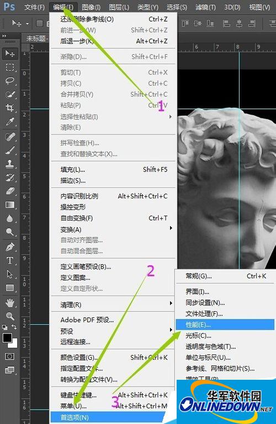Open the 类型(Y) menu
This screenshot has width=276, height=424.
(148, 7)
